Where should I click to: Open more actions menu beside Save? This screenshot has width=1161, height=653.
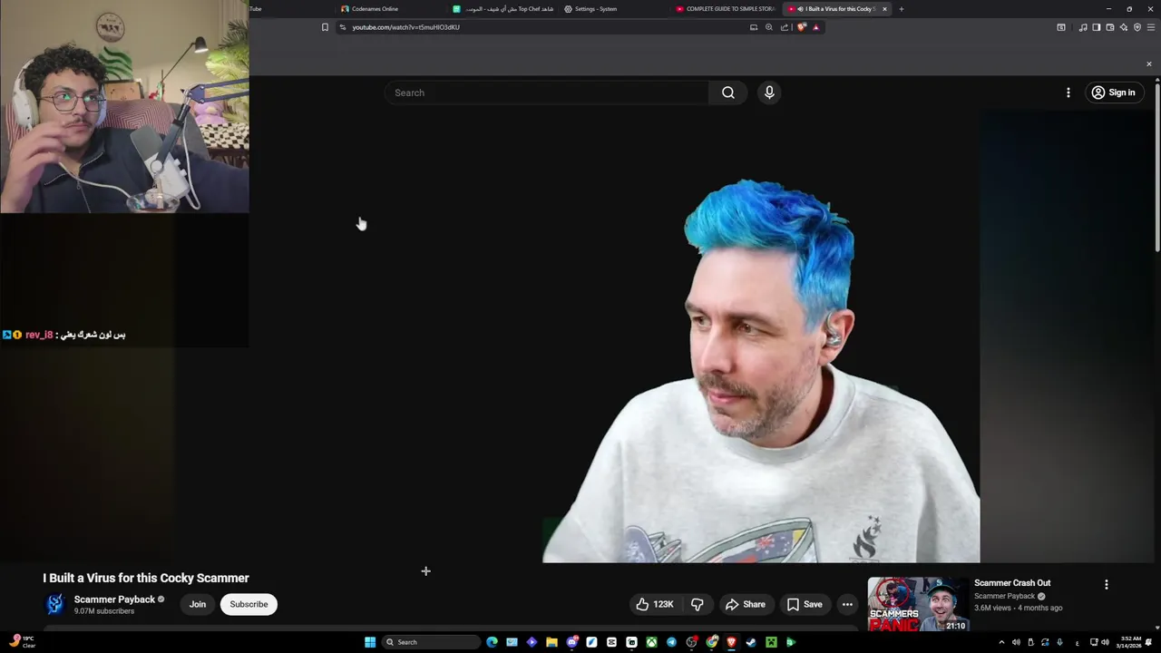[847, 604]
